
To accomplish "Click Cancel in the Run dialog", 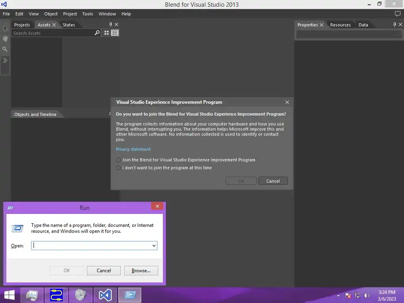I will 104,271.
